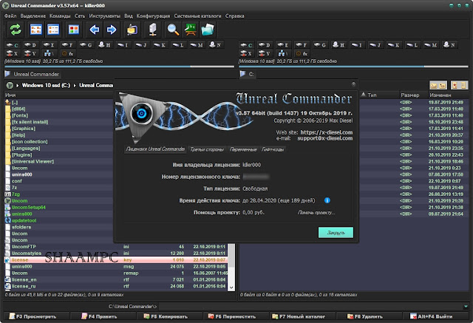Select drive C in left drive bar
Image resolution: width=473 pixels, height=323 pixels.
point(13,45)
